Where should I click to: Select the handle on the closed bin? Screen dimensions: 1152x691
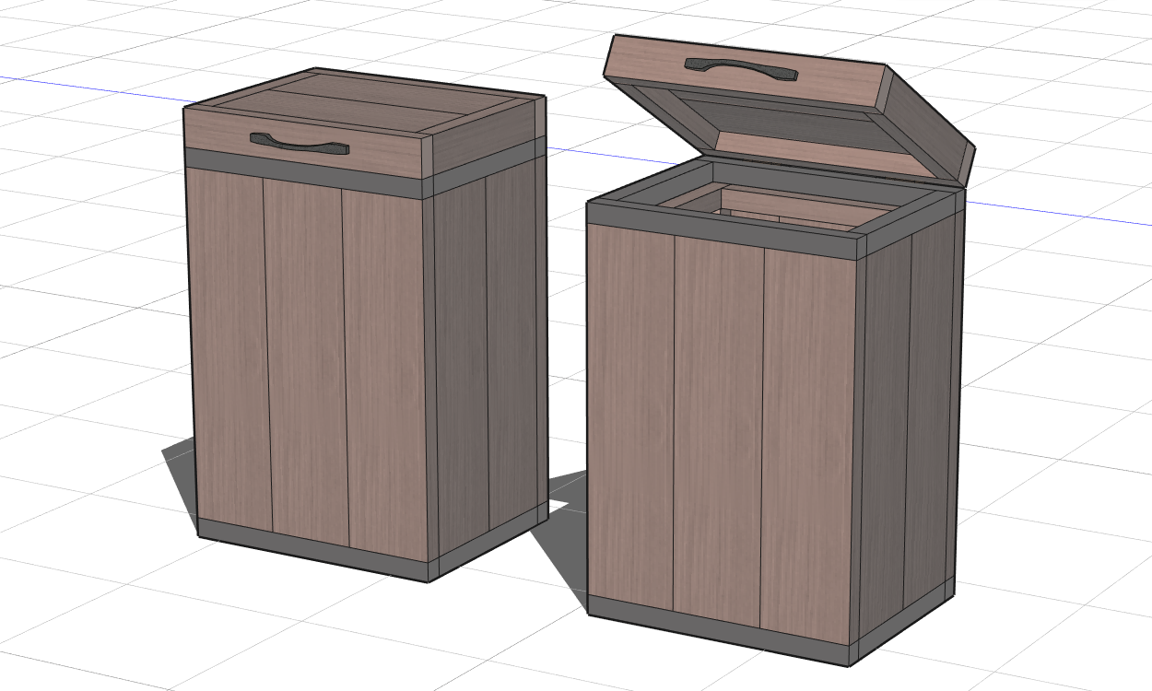point(300,143)
